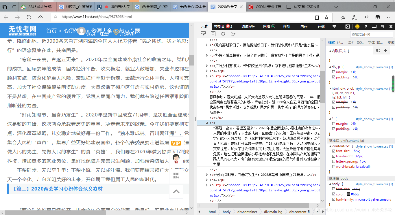Click the smiley feedback icon in DevTools

tap(357, 27)
